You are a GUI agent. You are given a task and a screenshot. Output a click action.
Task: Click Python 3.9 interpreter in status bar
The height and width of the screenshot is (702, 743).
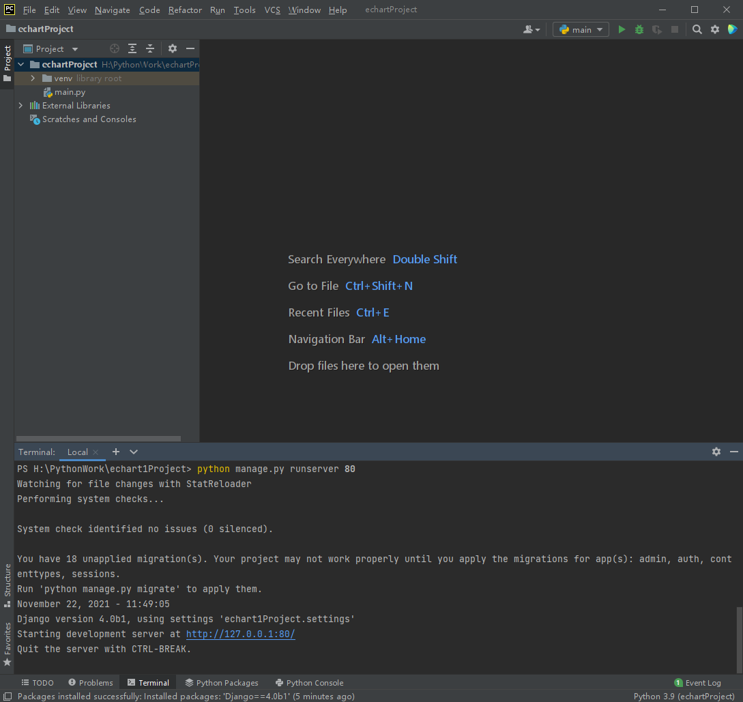[684, 696]
